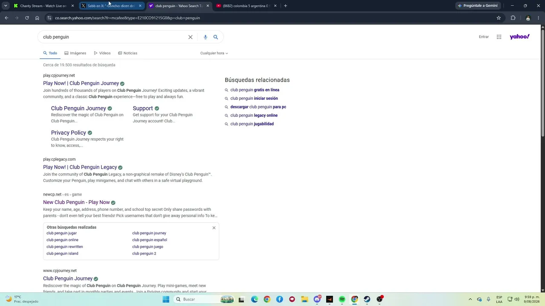Open New Club Penguin - Play Now result
Image resolution: width=545 pixels, height=306 pixels.
76,202
